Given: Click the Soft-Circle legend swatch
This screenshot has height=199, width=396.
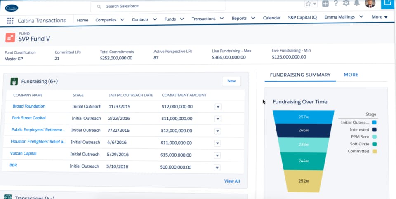Looking at the screenshot, I should 374,144.
